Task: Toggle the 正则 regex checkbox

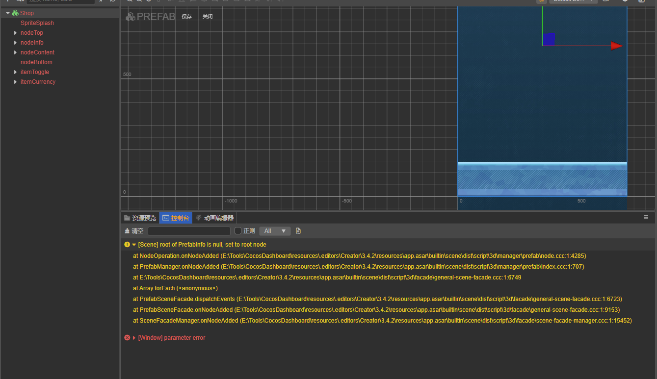Action: (238, 231)
